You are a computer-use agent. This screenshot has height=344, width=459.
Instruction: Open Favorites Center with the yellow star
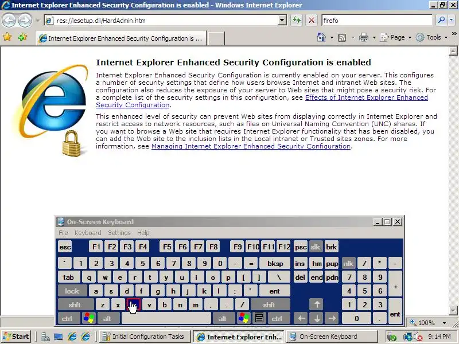[7, 37]
